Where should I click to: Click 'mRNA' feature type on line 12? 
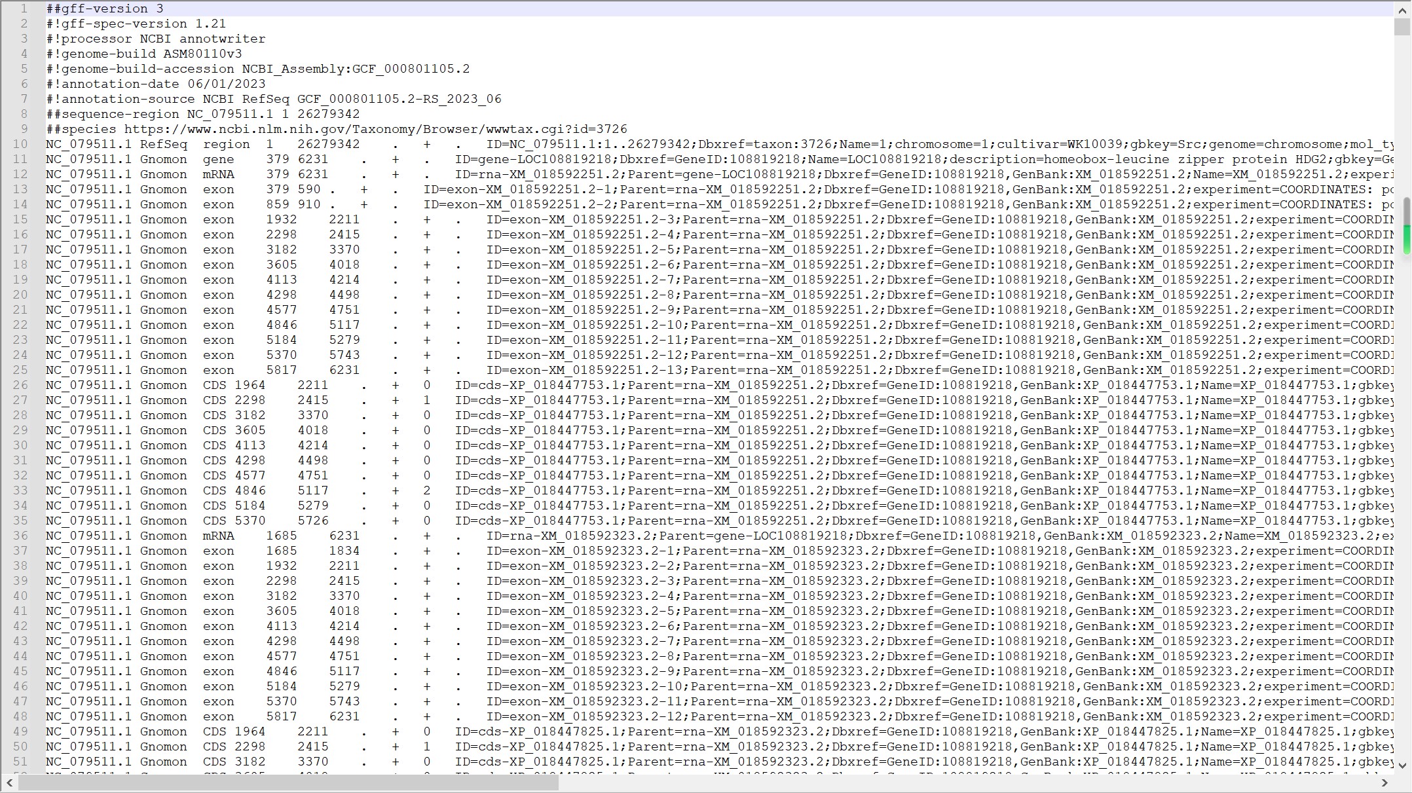pos(219,174)
